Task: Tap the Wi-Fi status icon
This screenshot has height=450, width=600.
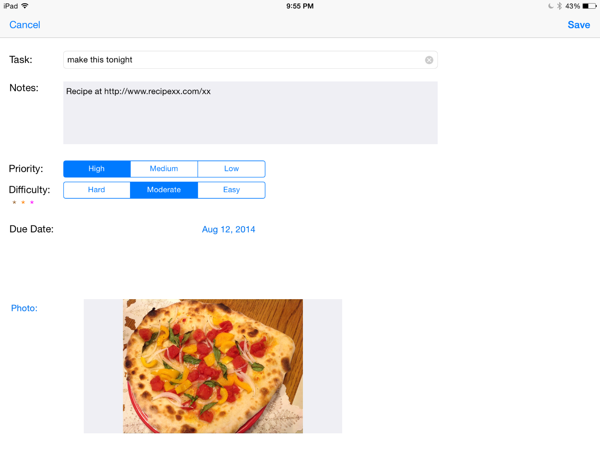Action: click(x=25, y=6)
